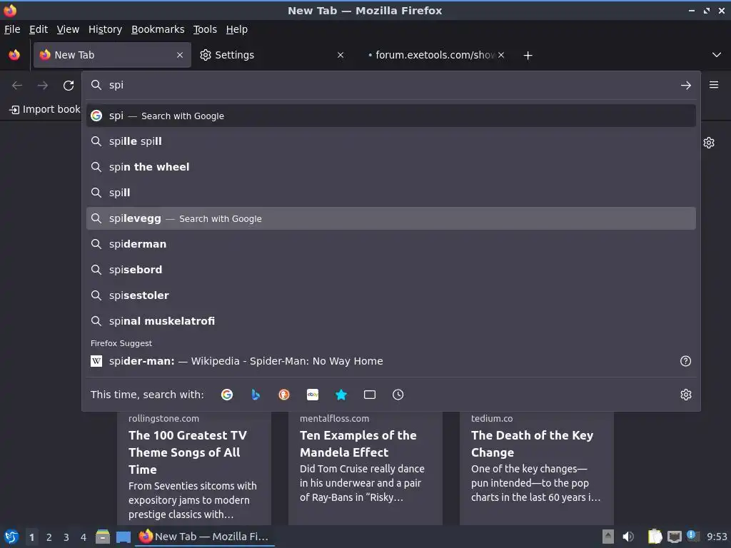Screen dimensions: 731x548
Task: Open clipboard manager icon in system tray
Action: pos(655,537)
